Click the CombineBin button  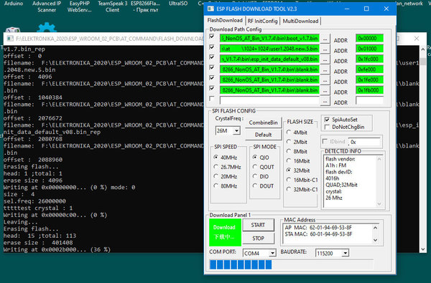(263, 123)
